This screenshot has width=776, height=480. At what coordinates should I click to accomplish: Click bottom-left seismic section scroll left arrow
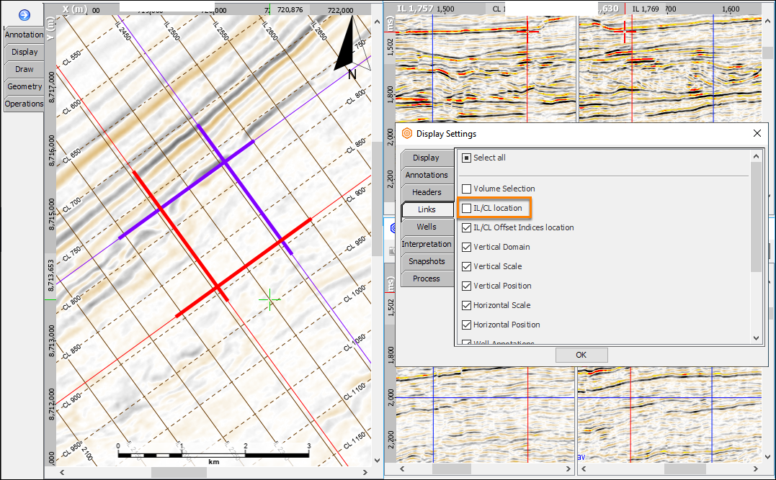coord(402,468)
